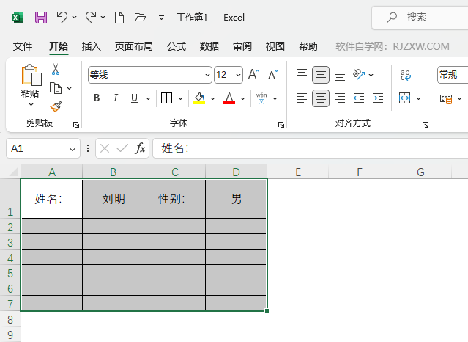The width and height of the screenshot is (468, 342).
Task: Click the Paste clipboard icon
Action: pyautogui.click(x=31, y=75)
